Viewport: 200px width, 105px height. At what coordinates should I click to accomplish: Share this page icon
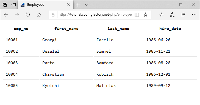[x=183, y=15]
